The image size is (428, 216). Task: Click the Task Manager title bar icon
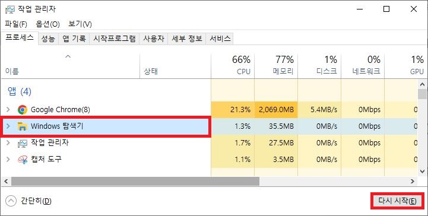coord(10,9)
